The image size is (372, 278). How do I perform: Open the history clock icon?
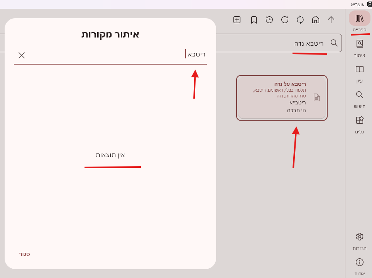(x=269, y=20)
